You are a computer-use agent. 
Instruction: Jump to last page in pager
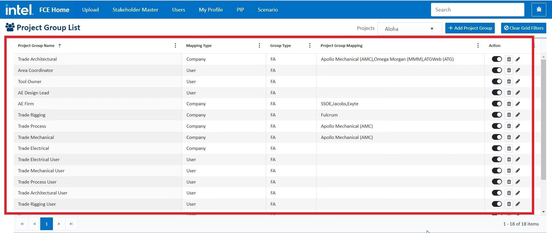[71, 224]
